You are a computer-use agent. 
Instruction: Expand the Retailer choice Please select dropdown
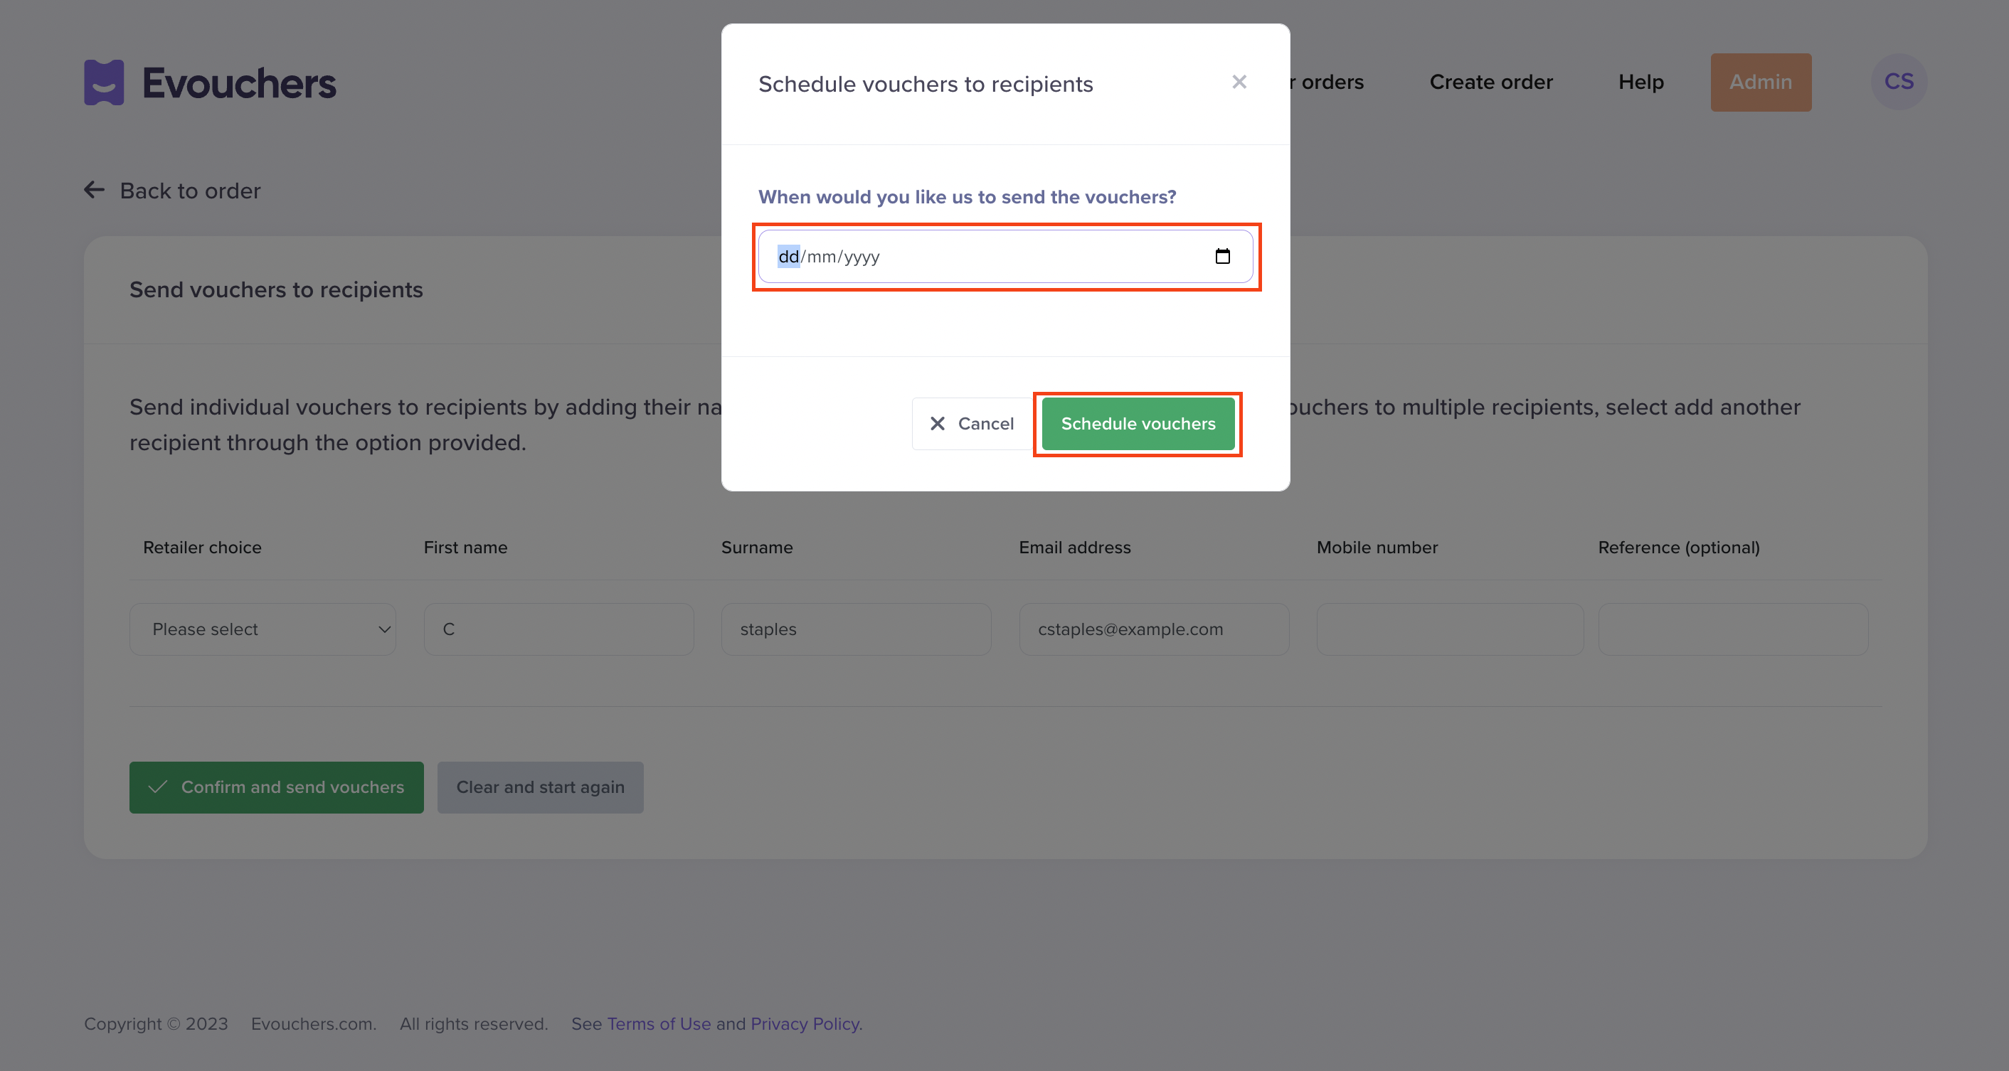coord(263,629)
